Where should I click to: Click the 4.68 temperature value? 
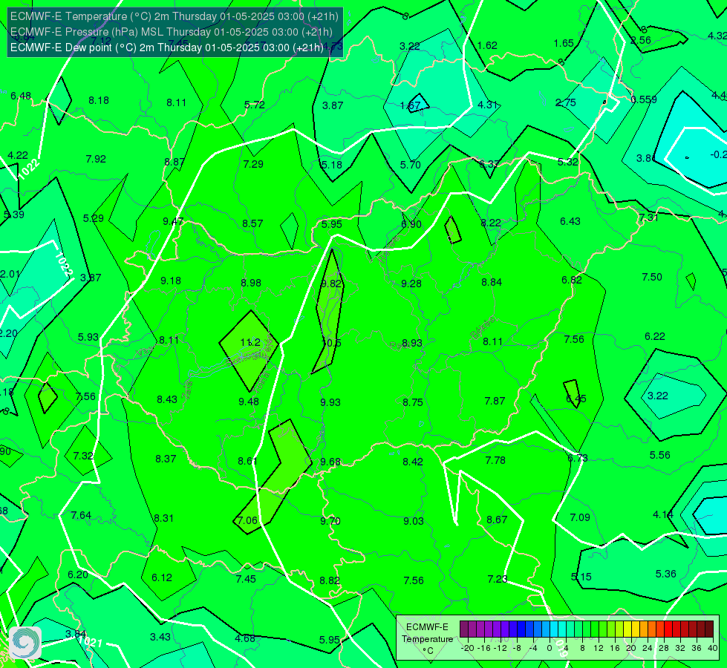pos(245,639)
